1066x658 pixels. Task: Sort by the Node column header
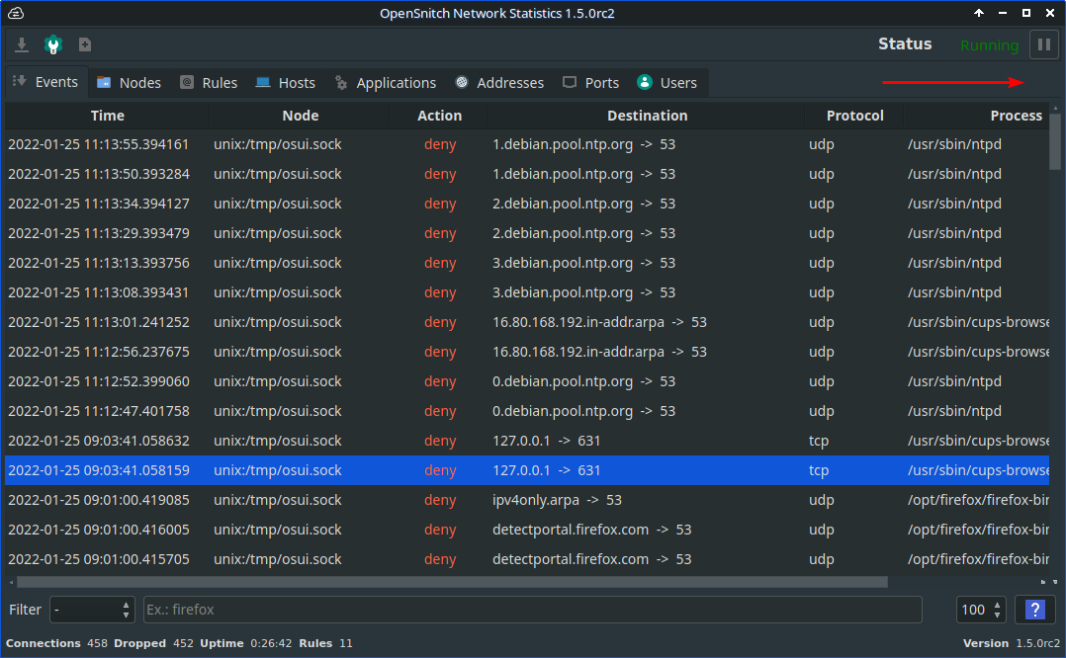pos(300,116)
